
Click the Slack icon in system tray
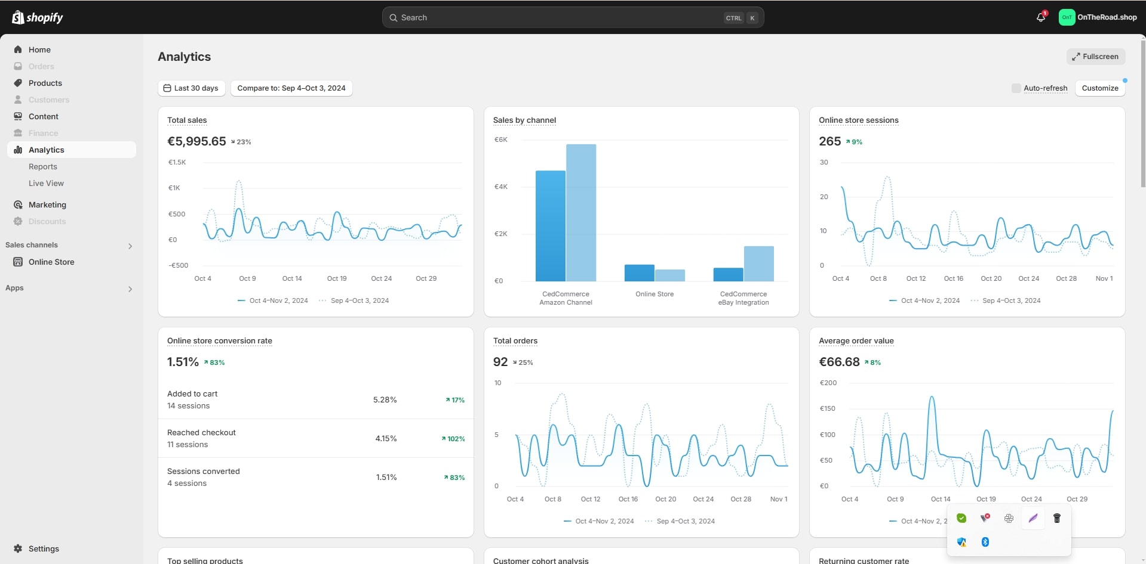coord(1009,518)
